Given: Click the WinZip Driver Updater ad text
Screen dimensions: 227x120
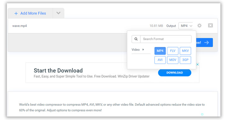Looking at the screenshot, I should click(x=133, y=76).
